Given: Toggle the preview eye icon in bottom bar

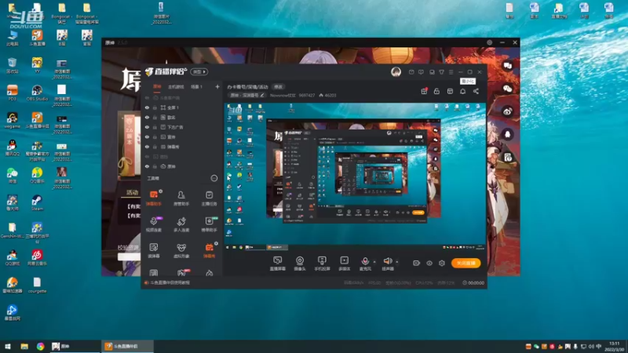Looking at the screenshot, I should 429,263.
